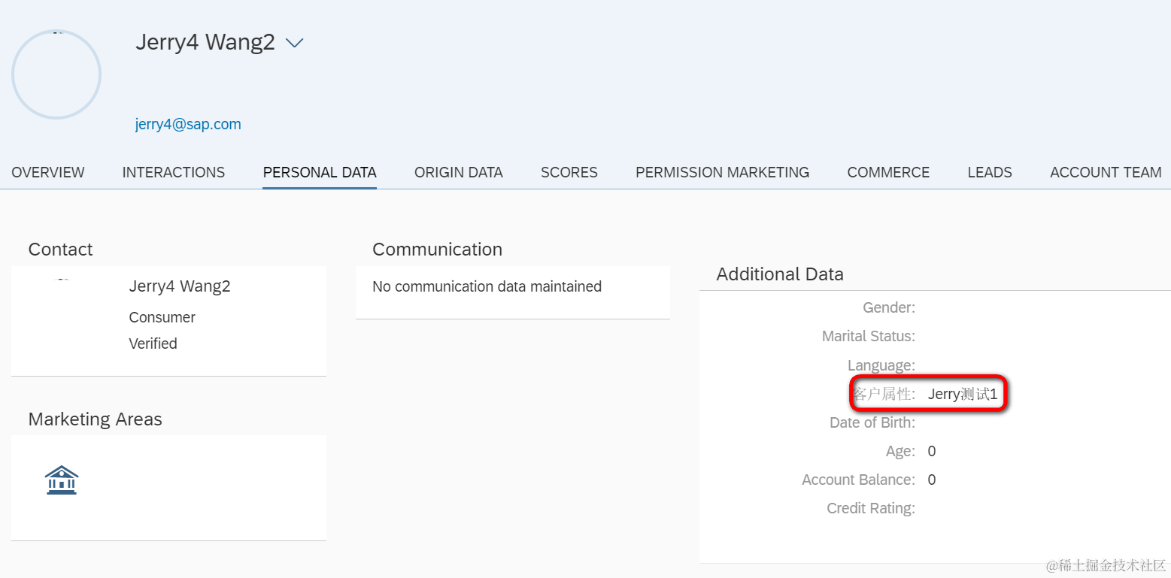Switch to PERMISSION MARKETING tab

pos(723,172)
